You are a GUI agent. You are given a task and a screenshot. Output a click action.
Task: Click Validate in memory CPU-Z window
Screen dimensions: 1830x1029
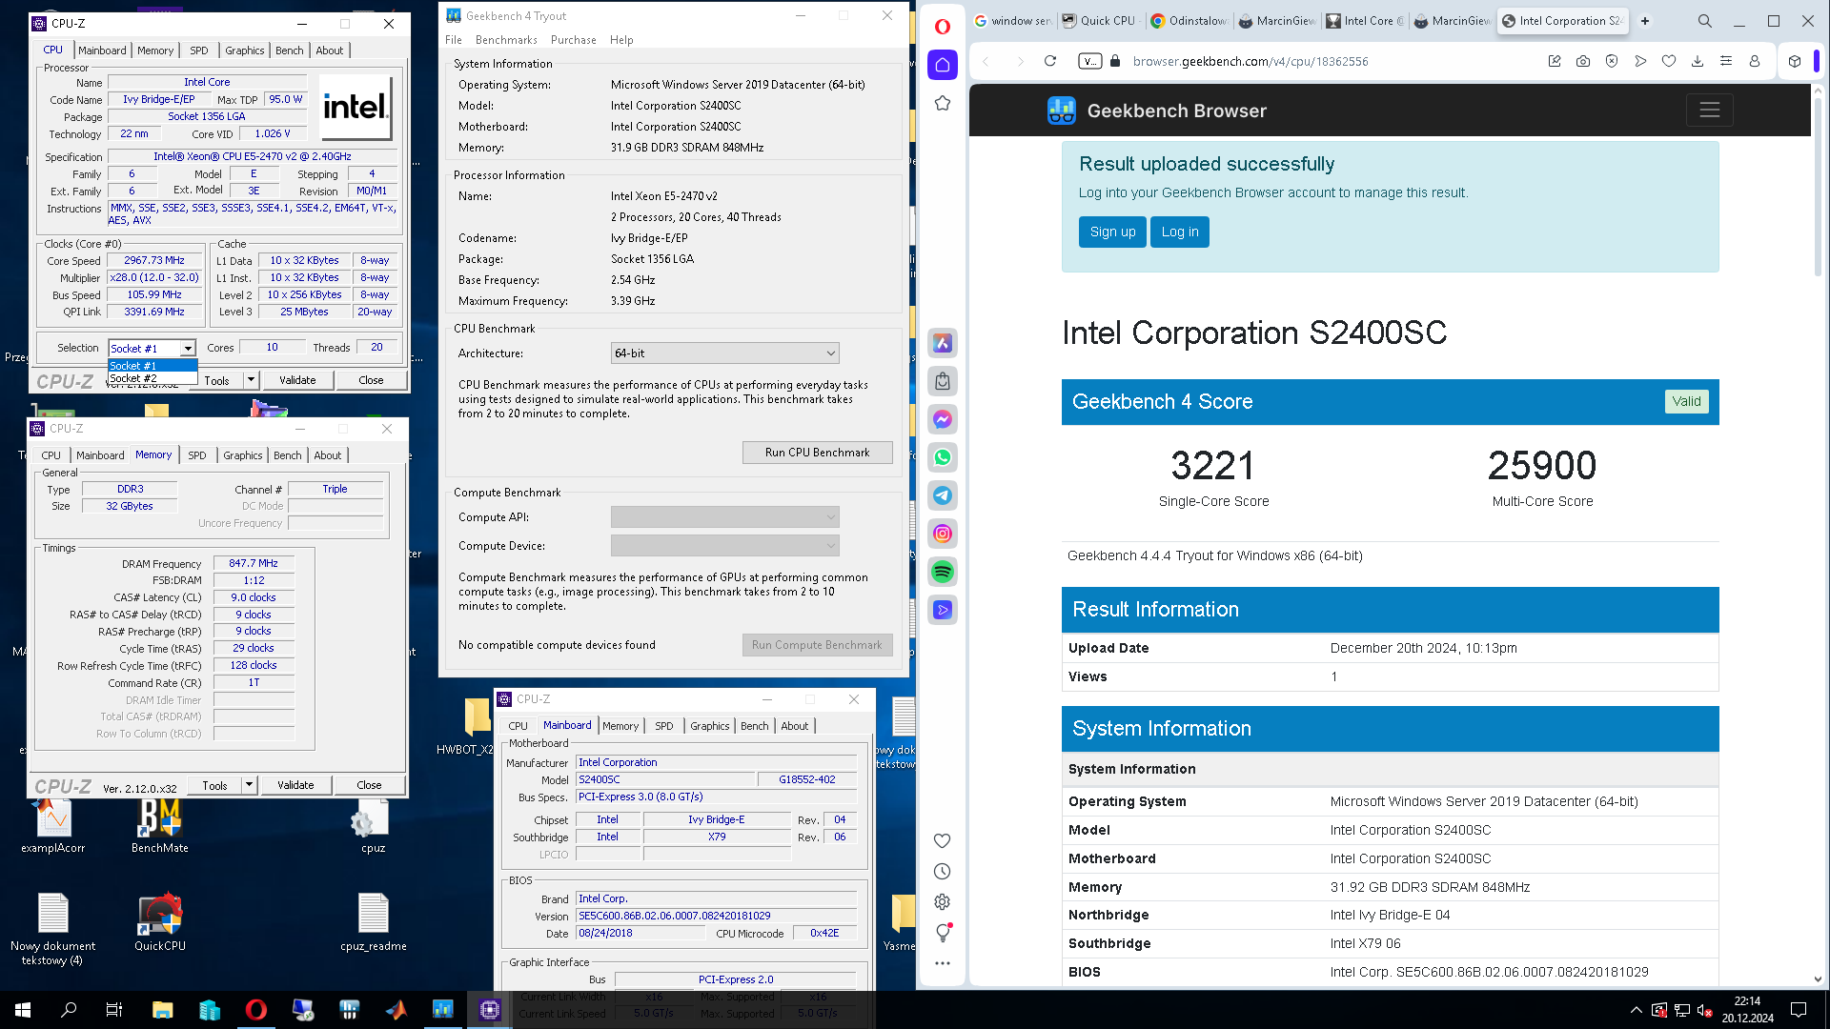coord(295,785)
